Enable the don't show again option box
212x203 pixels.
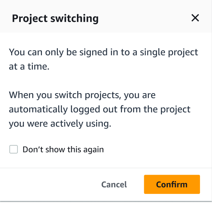[14, 149]
